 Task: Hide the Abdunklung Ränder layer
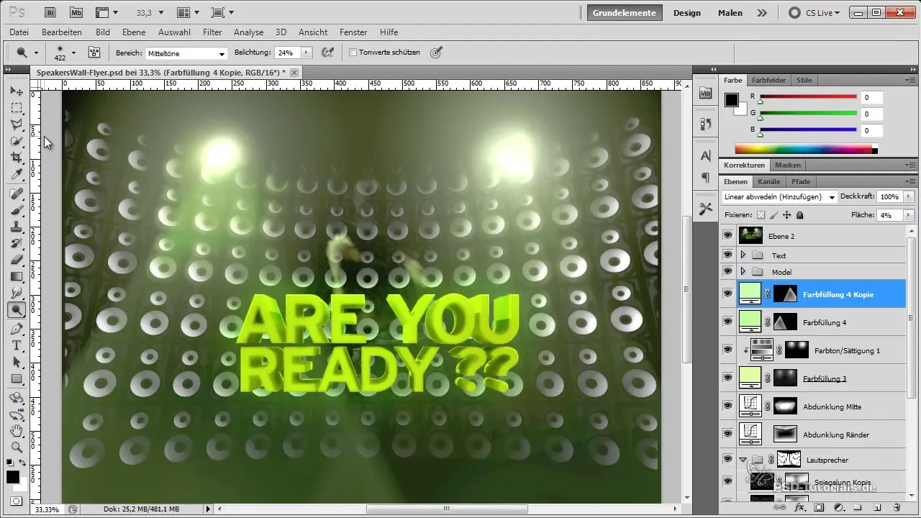click(x=727, y=435)
